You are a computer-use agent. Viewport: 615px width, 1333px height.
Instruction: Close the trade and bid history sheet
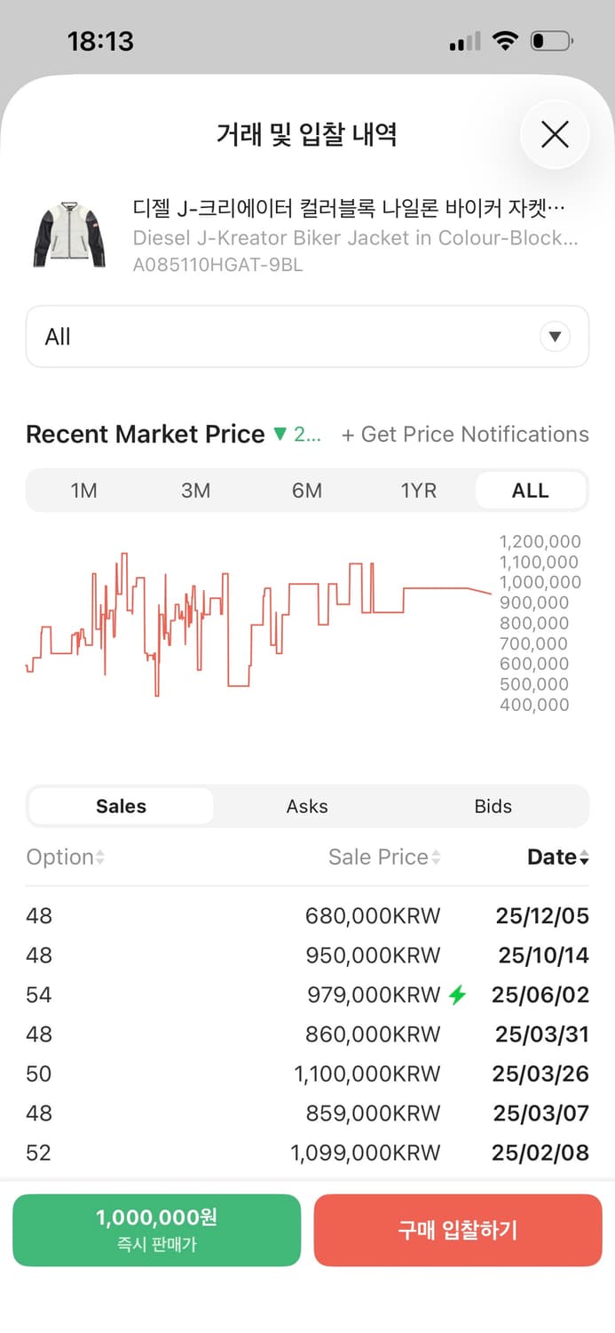555,134
